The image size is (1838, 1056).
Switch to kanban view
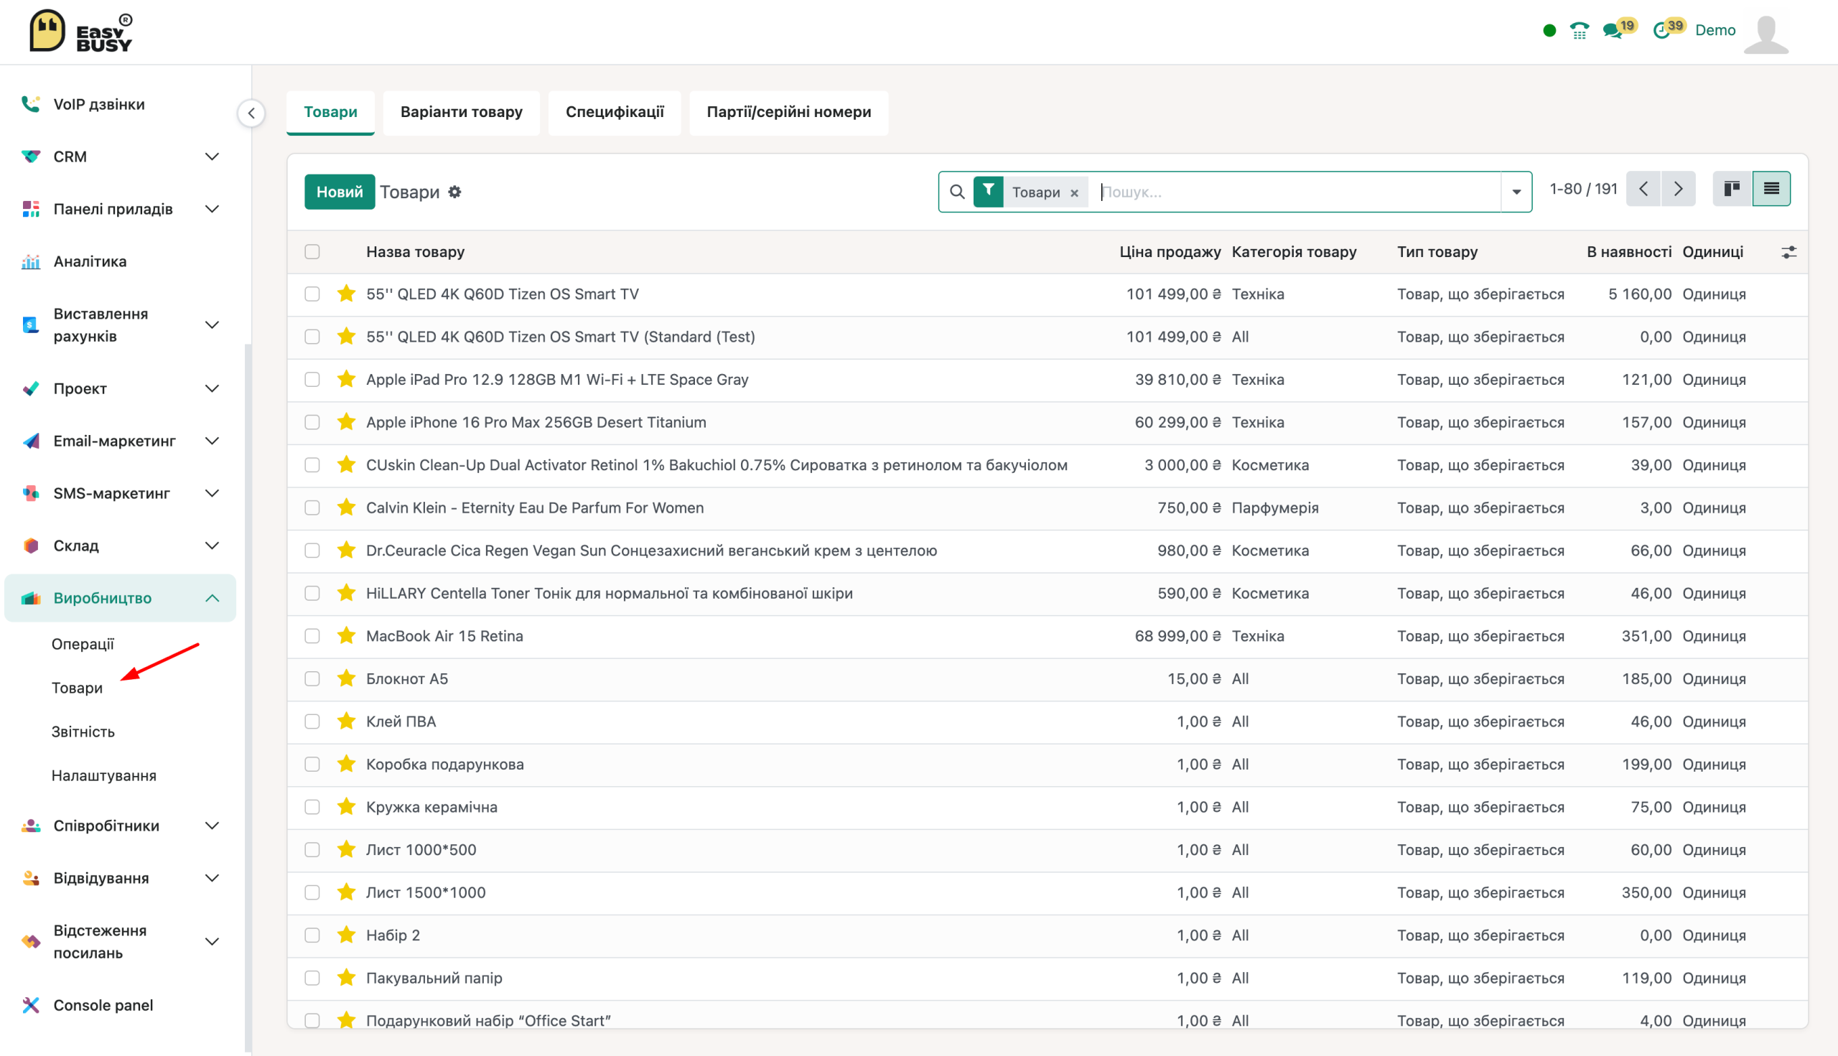1732,190
